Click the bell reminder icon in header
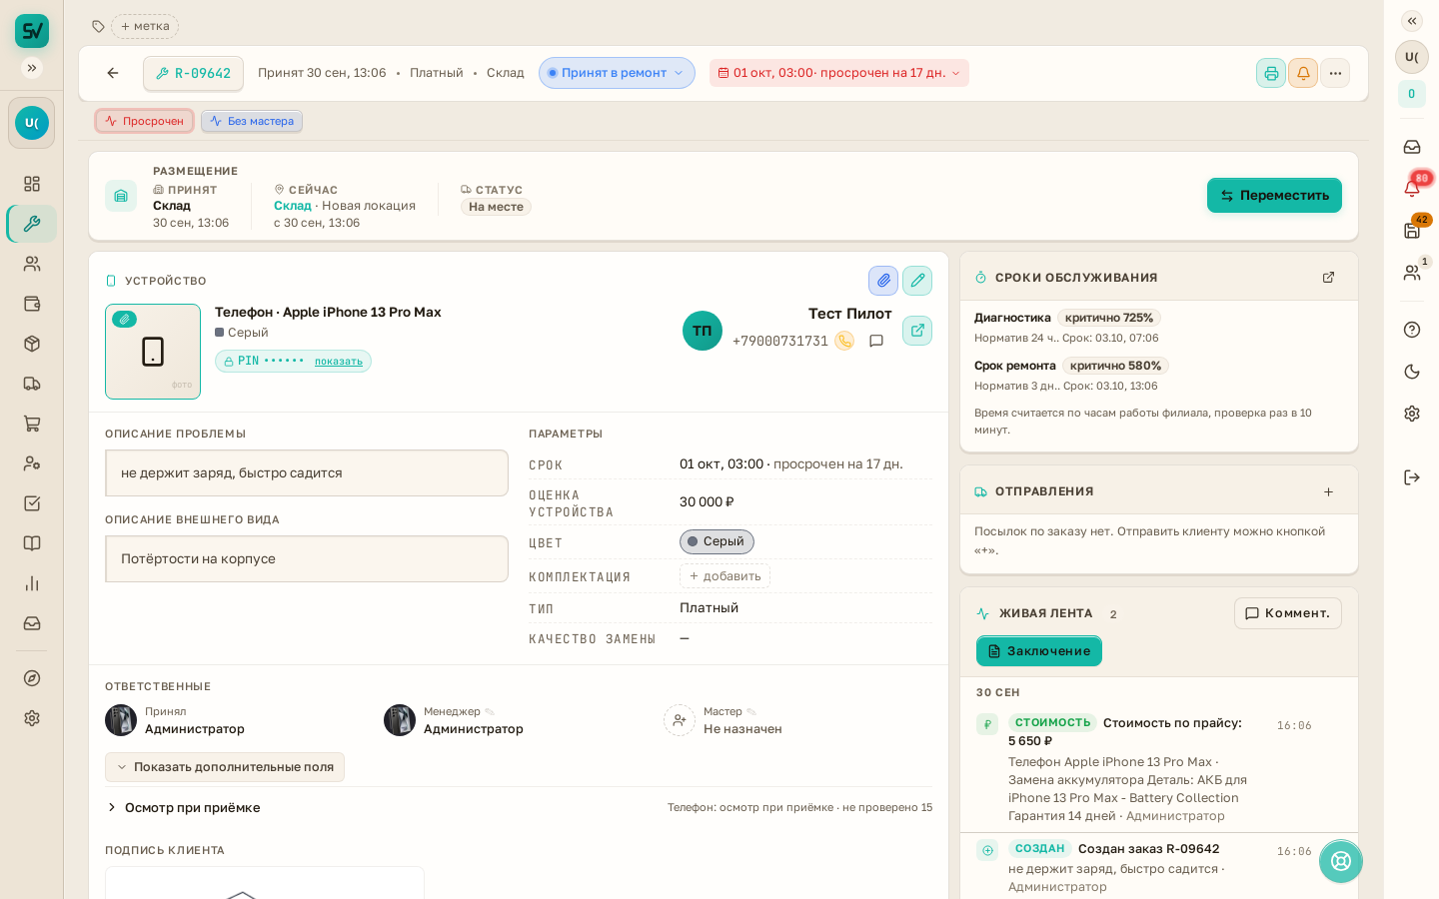This screenshot has width=1439, height=899. [1303, 73]
